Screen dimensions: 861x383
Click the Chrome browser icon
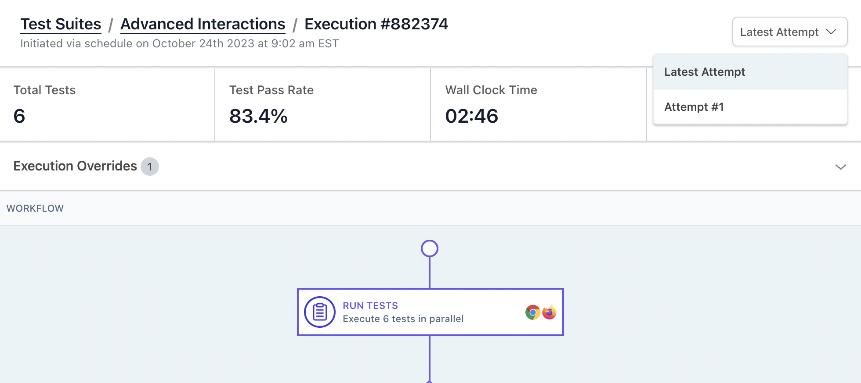532,312
